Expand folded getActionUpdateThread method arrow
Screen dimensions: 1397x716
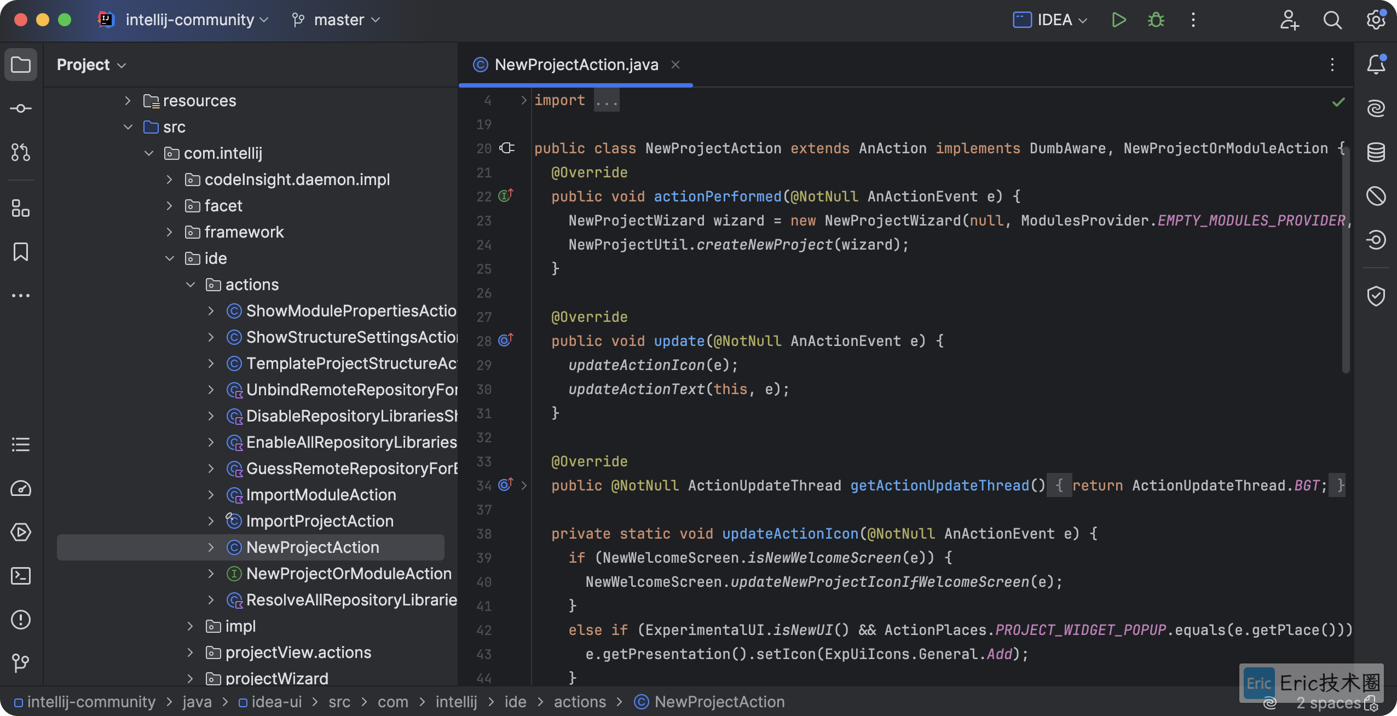click(x=524, y=486)
